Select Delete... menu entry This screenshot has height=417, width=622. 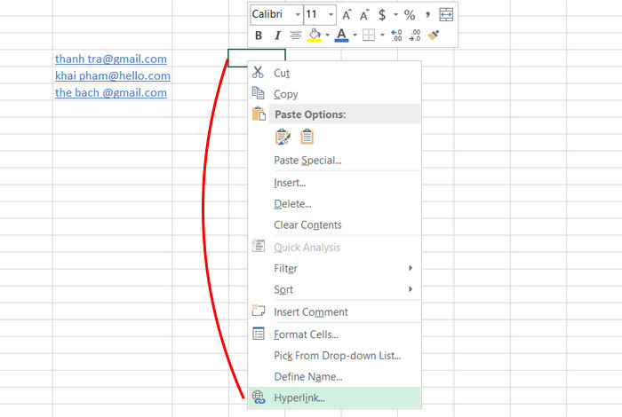point(335,204)
